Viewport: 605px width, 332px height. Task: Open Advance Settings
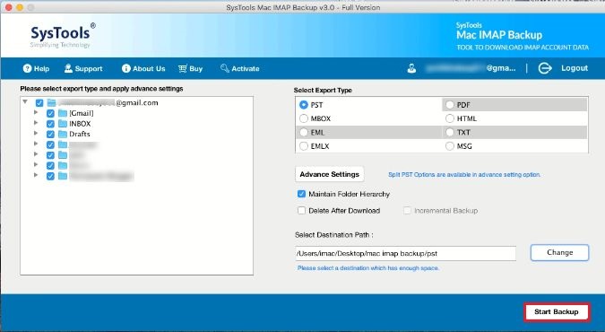330,174
